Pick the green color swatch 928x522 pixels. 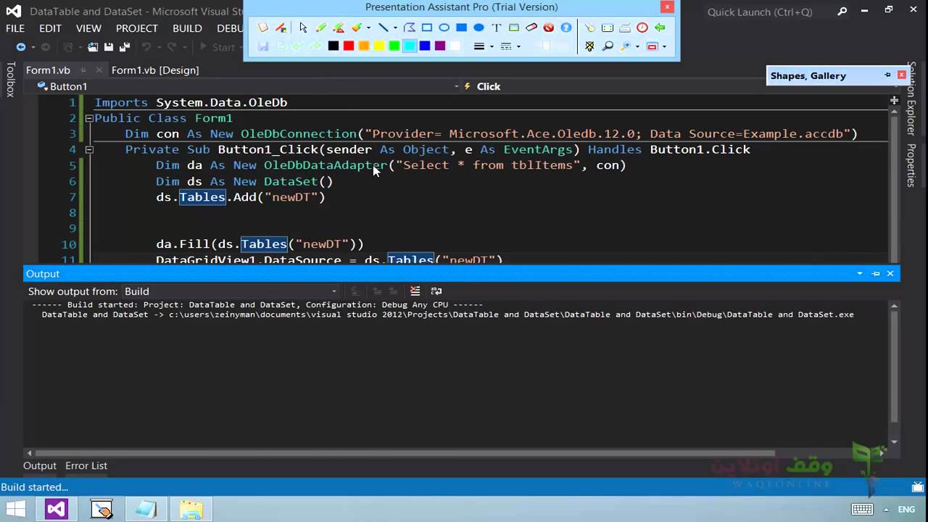(x=394, y=46)
